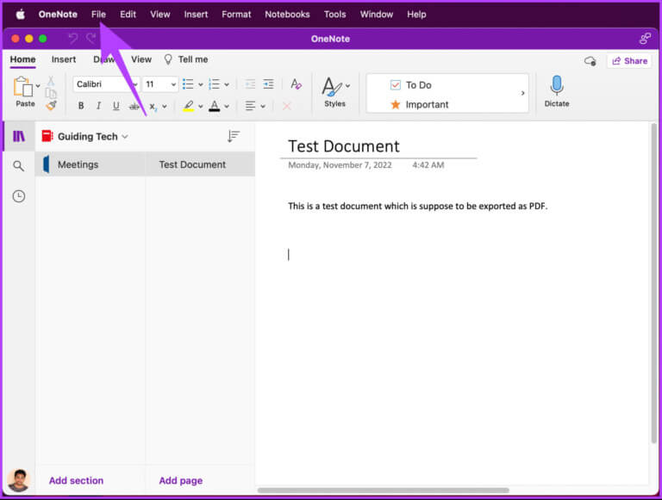Decrease the indent
The height and width of the screenshot is (500, 662).
(x=250, y=83)
